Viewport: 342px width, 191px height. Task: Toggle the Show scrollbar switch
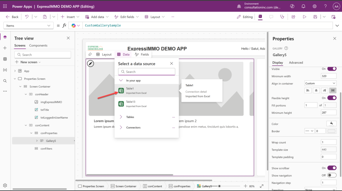coord(332,168)
